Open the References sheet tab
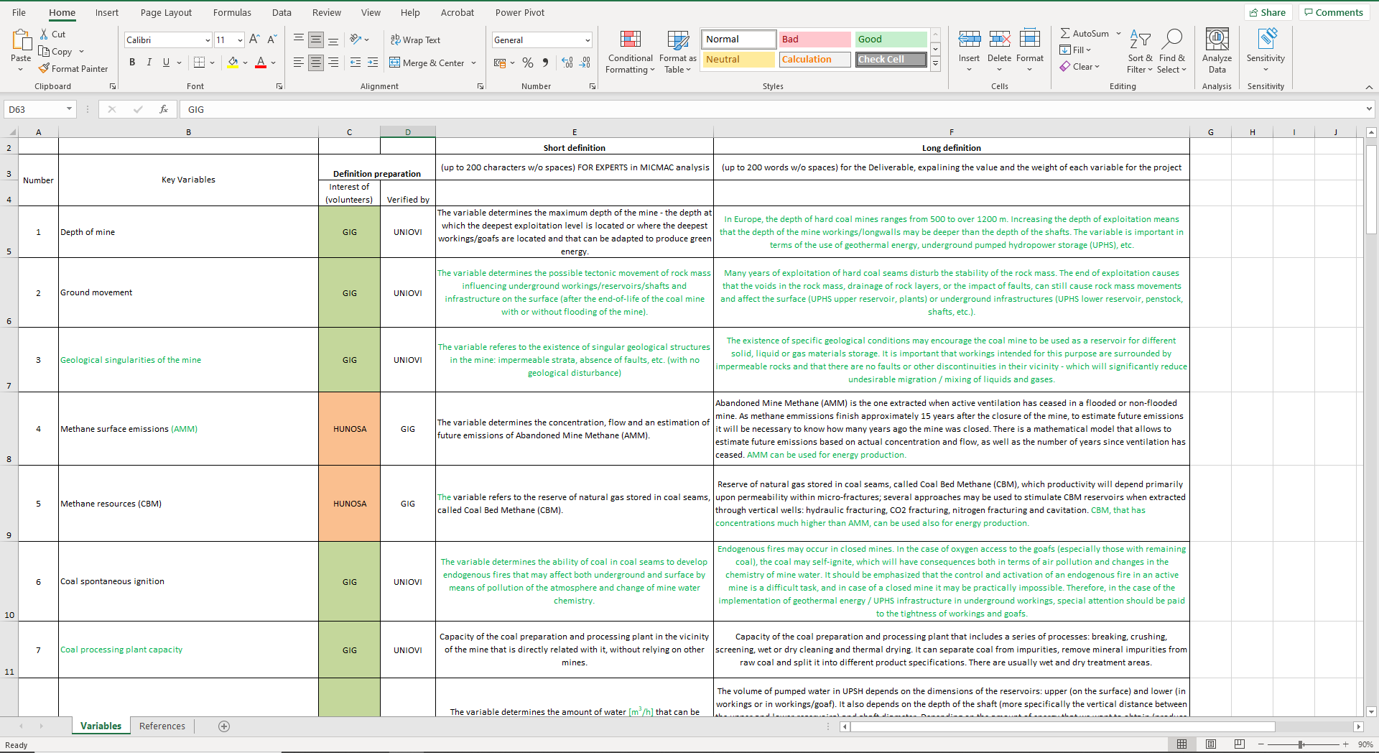This screenshot has height=753, width=1379. [x=162, y=726]
